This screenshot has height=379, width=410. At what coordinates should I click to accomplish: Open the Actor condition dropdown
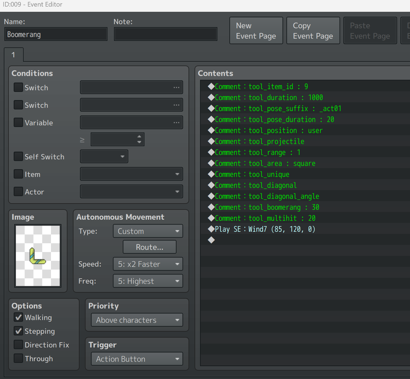point(132,192)
